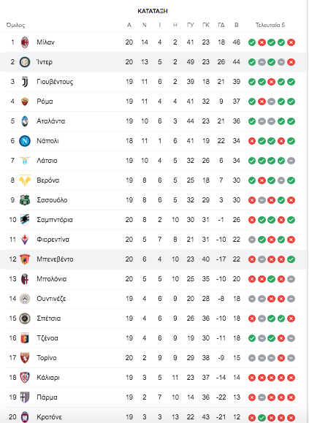
Task: Click the Ίντερ first result in last five
Action: pyautogui.click(x=252, y=62)
